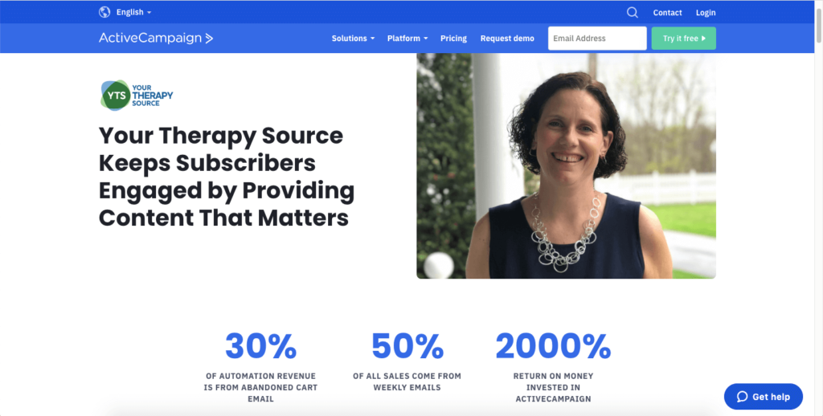Screen dimensions: 823x416
Task: Click the Get help button
Action: [x=764, y=397]
